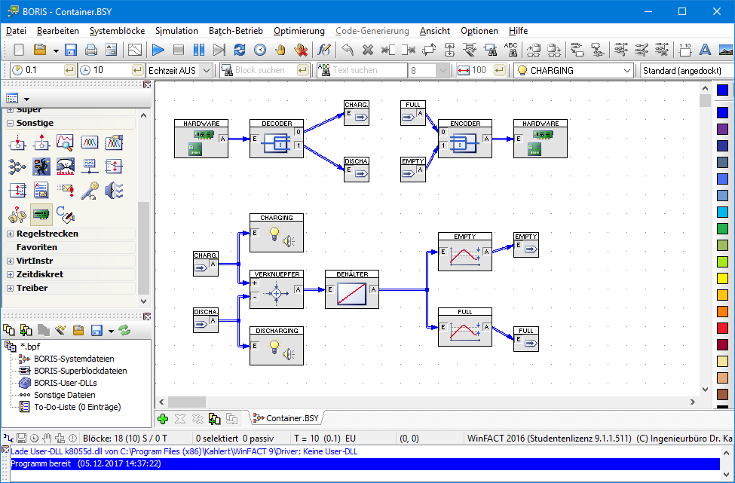Switch to the Container.BSY tab
This screenshot has height=483, width=735.
tap(286, 418)
